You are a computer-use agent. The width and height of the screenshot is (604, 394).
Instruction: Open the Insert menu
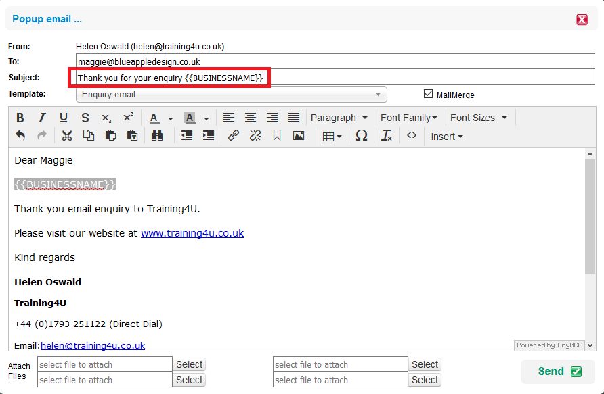click(446, 137)
